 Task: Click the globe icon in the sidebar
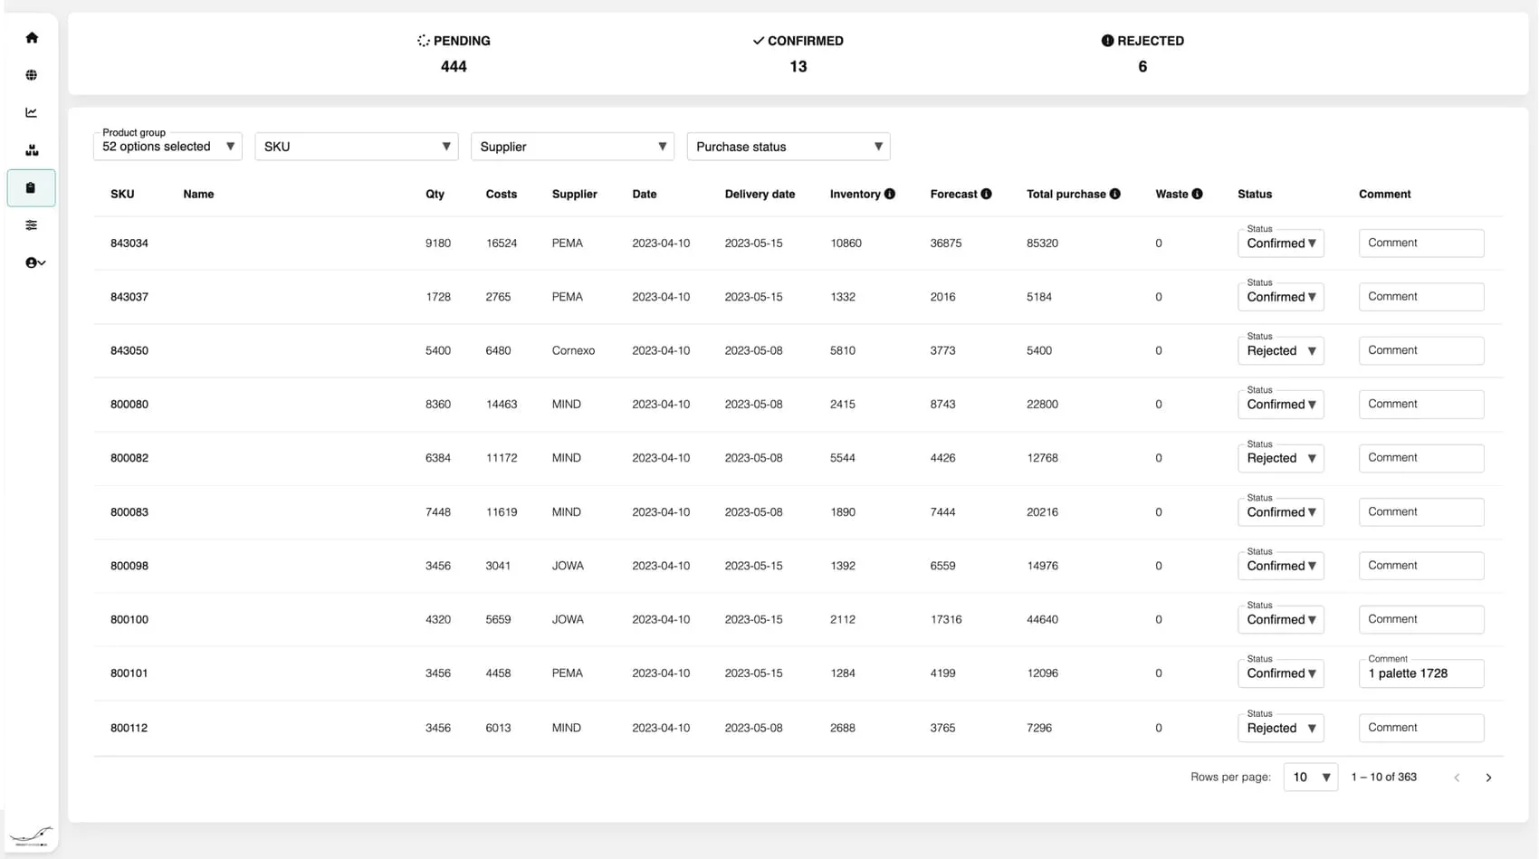click(32, 75)
